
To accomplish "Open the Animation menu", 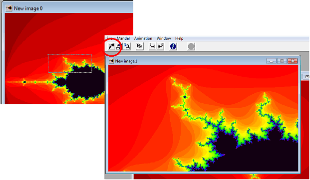I will coord(143,38).
